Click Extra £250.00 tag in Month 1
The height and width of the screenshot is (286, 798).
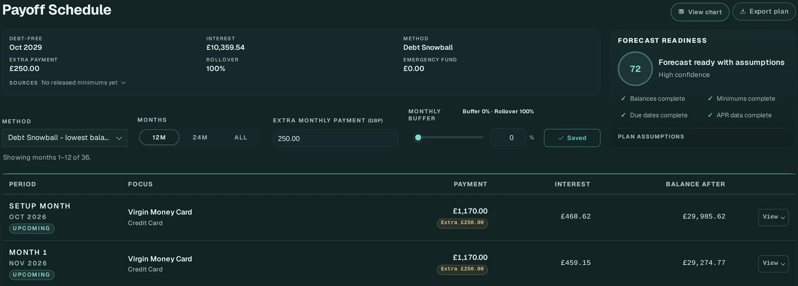click(x=462, y=269)
